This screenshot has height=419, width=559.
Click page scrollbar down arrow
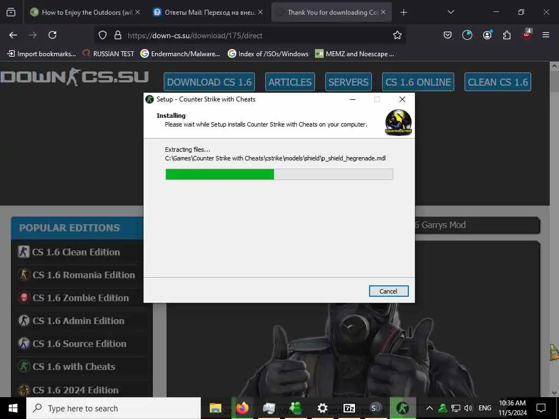pos(555,393)
